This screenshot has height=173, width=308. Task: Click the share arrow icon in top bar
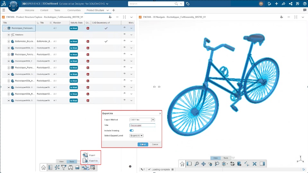283,4
